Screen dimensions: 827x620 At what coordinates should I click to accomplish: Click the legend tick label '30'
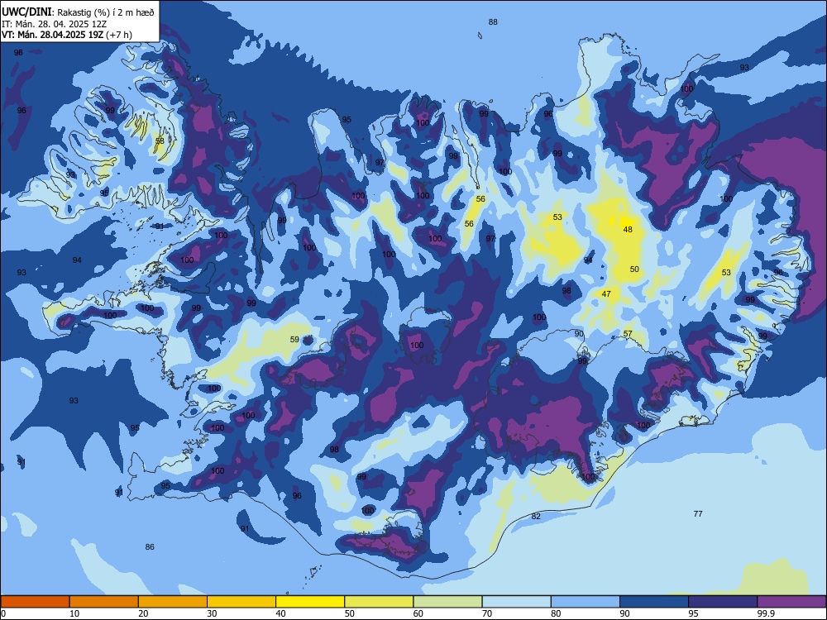(212, 613)
